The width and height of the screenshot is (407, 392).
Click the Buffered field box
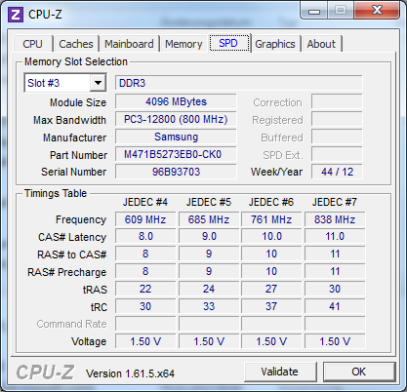337,137
